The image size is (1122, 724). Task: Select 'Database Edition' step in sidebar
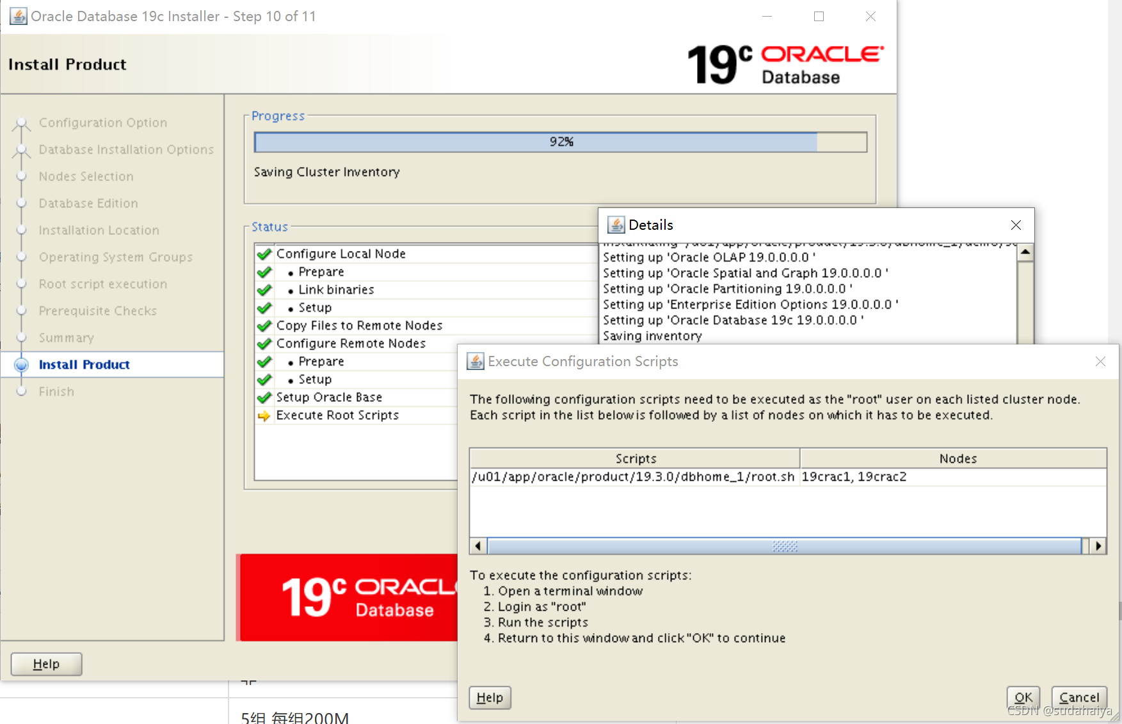(x=88, y=203)
